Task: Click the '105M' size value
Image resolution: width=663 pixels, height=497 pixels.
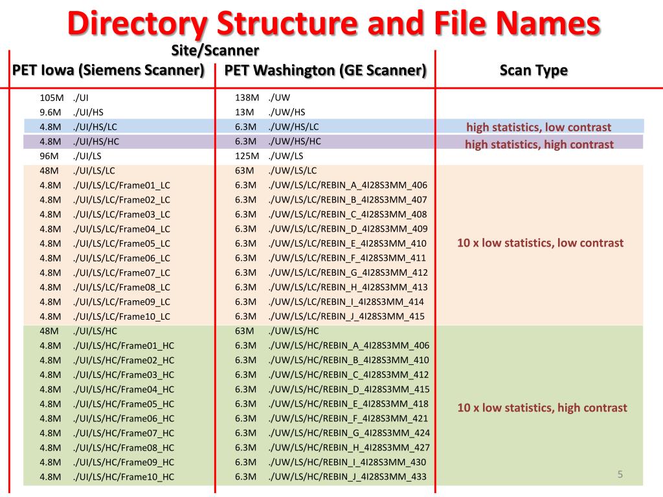Action: click(52, 98)
